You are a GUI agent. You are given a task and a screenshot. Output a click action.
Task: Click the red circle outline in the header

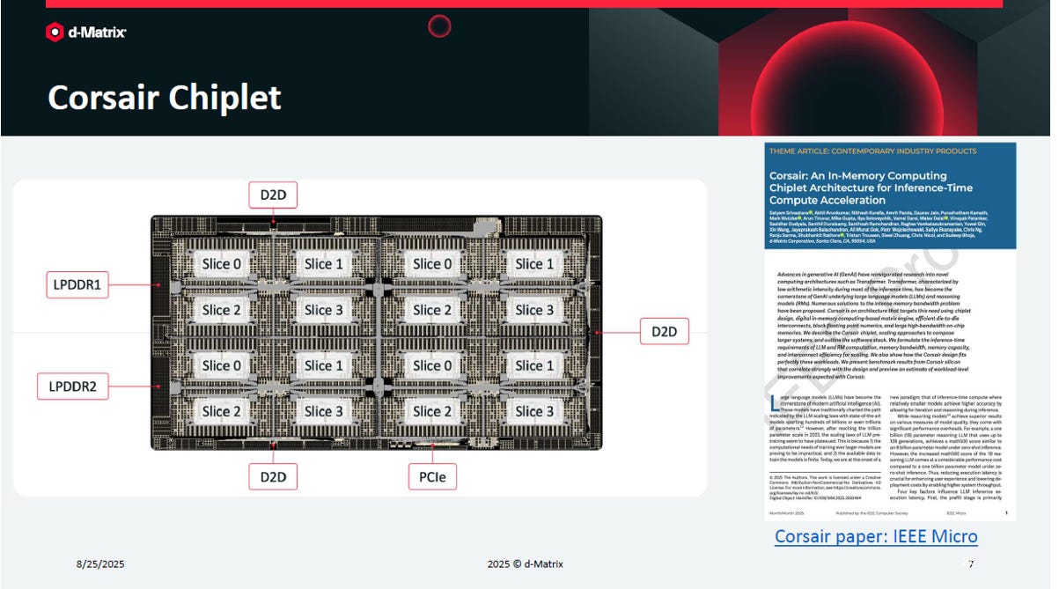pyautogui.click(x=439, y=26)
